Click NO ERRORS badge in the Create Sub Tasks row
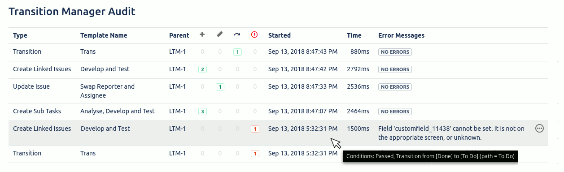564x172 pixels. pyautogui.click(x=395, y=112)
